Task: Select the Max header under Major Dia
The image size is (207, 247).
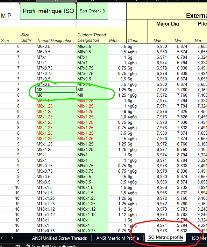Action: coord(157,41)
